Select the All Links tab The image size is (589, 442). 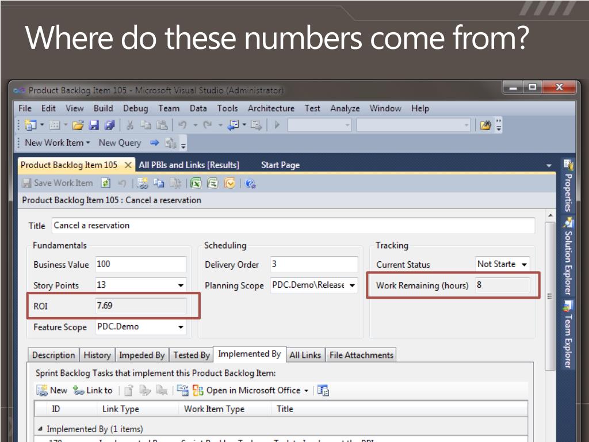305,355
